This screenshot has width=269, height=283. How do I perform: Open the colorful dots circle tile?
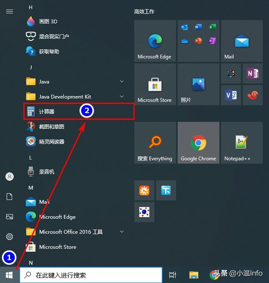tap(231, 73)
